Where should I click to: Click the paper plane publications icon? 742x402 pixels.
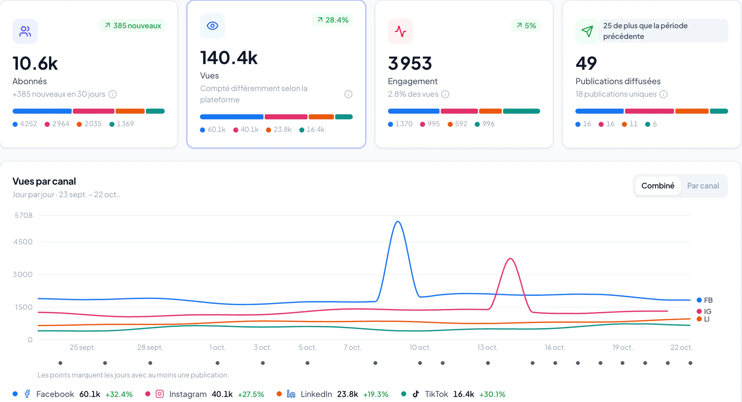587,31
